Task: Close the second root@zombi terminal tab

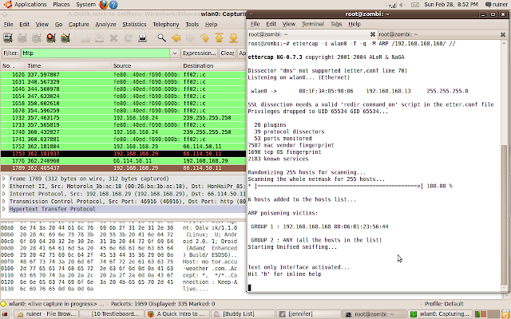Action: coord(503,34)
